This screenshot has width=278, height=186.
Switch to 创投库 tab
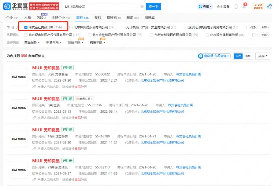[x=150, y=17]
